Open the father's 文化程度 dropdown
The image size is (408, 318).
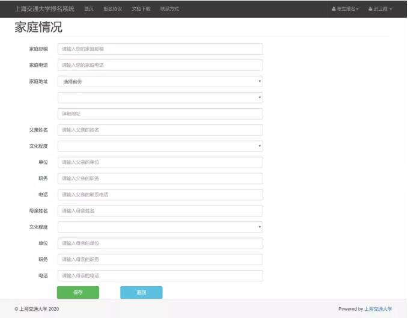tap(160, 146)
